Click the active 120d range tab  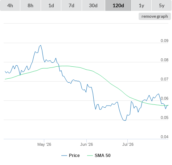[118, 5]
